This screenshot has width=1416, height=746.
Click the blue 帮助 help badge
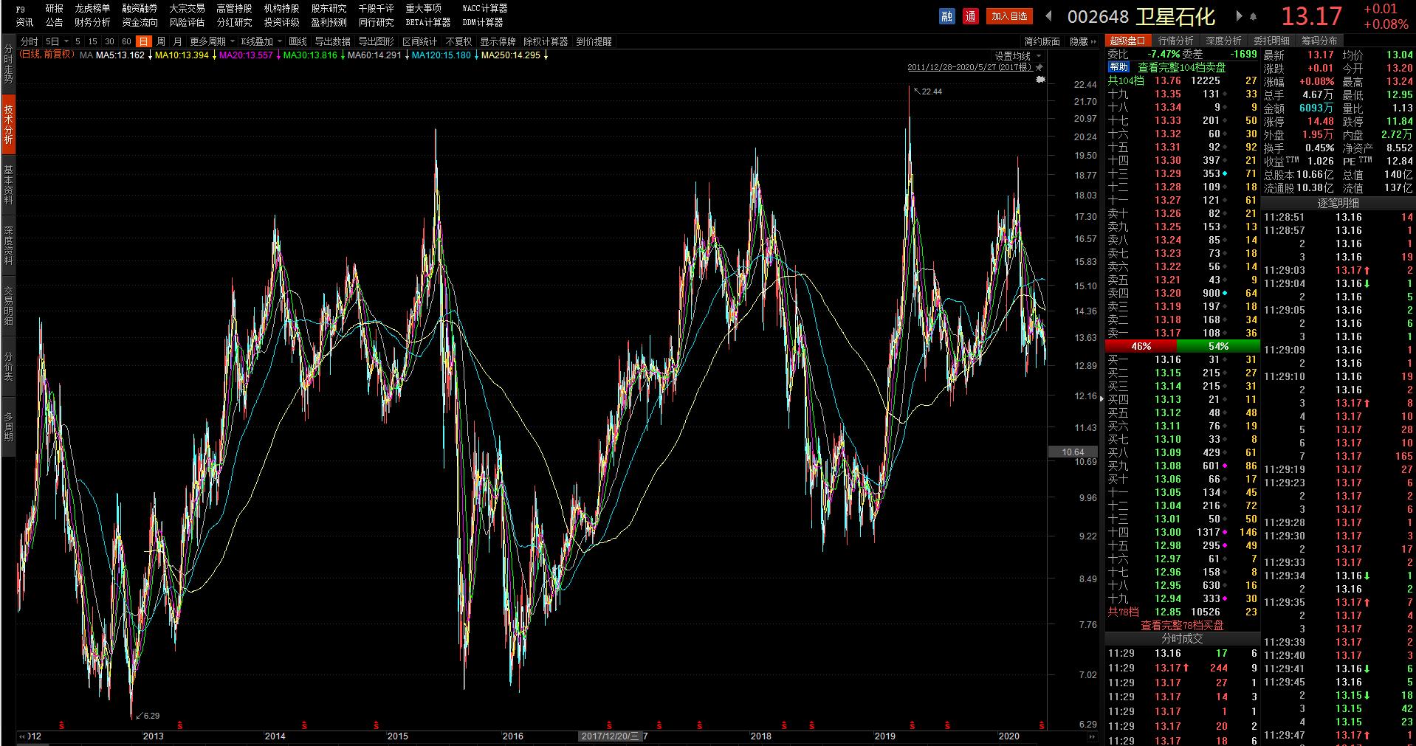tap(1119, 67)
